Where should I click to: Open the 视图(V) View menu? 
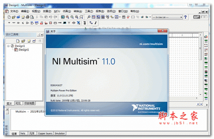pos(36,11)
